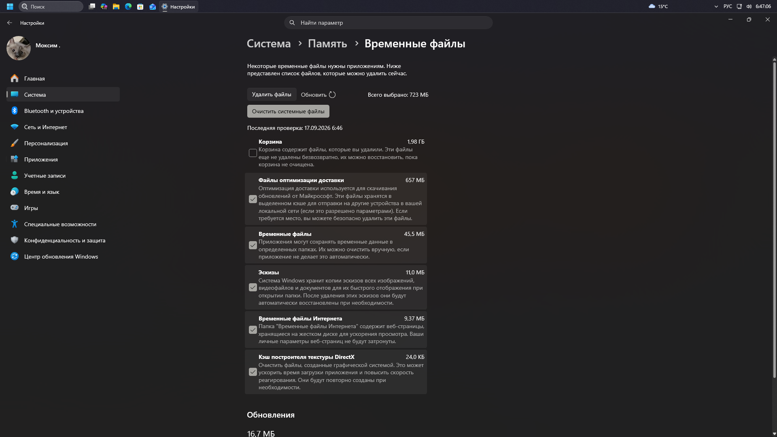777x437 pixels.
Task: Open Время и язык clock icon
Action: tap(15, 192)
